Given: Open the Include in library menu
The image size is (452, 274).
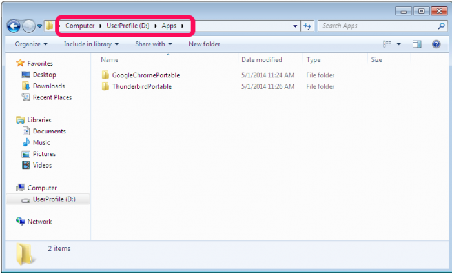Looking at the screenshot, I should tap(91, 44).
